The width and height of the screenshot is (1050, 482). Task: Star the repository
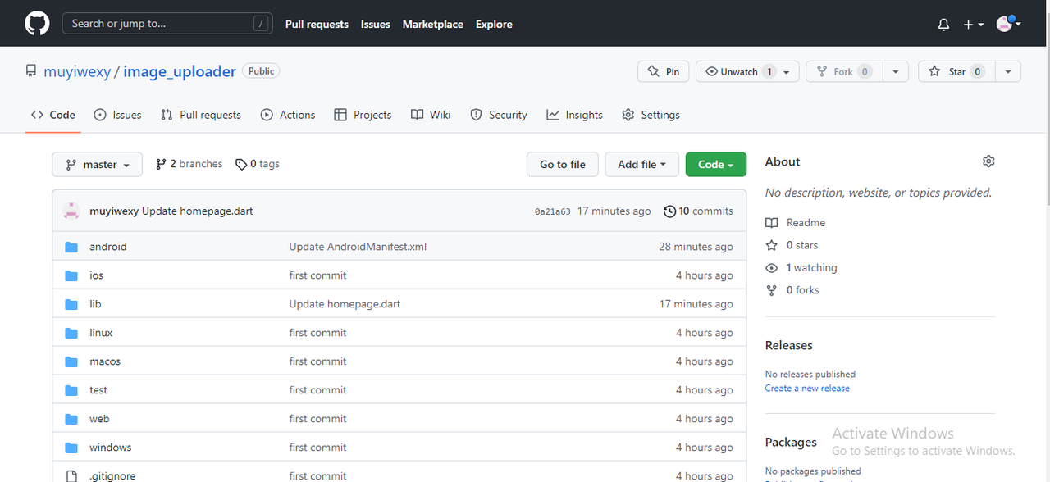coord(955,71)
